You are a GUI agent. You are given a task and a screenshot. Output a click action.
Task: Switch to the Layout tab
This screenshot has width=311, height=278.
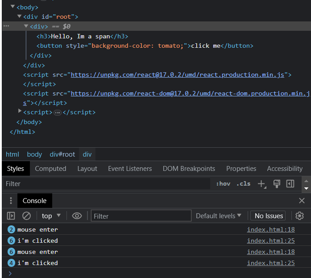tap(87, 169)
